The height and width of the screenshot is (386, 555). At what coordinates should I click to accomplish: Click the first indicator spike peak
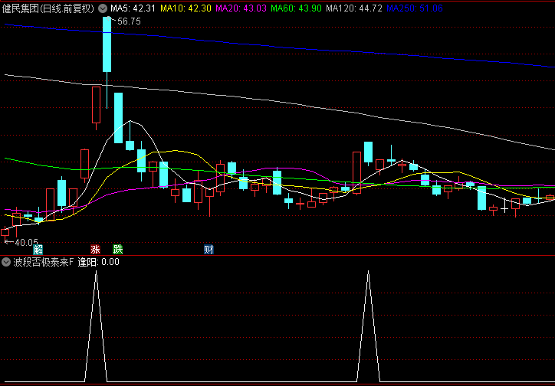(97, 271)
